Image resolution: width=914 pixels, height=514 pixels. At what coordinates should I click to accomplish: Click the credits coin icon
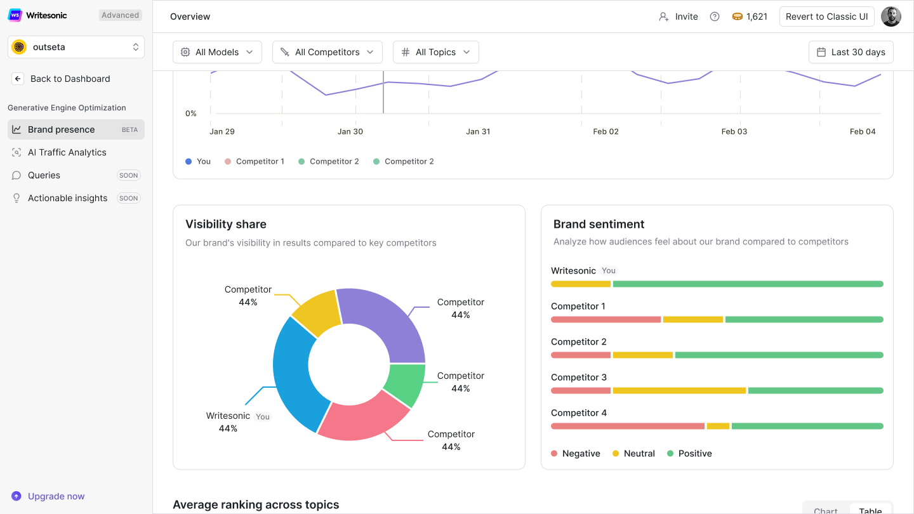point(738,16)
